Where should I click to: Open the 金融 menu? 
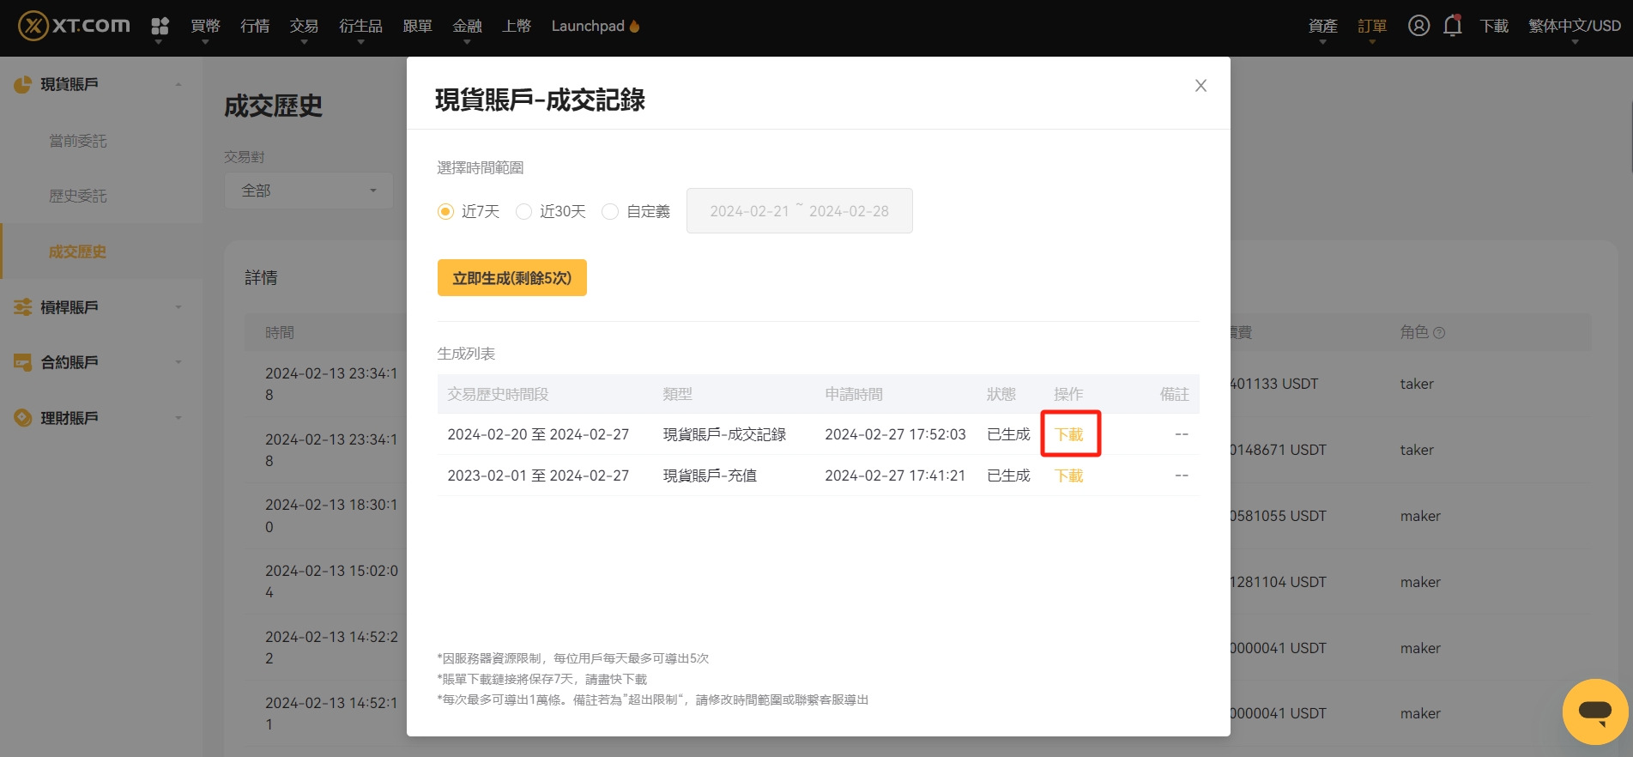[x=468, y=26]
